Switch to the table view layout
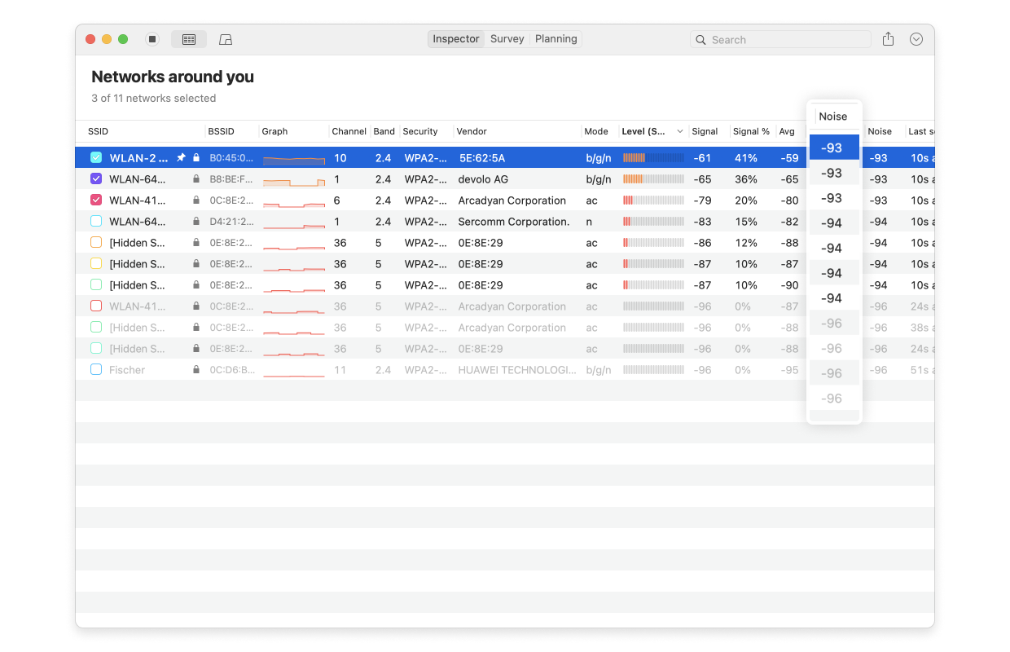This screenshot has width=1010, height=652. (188, 38)
